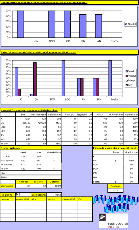Screen dimensions: 139x230
Task: Click the OTI Vaskeri Model WordArt graphic
Action: (x=115, y=204)
